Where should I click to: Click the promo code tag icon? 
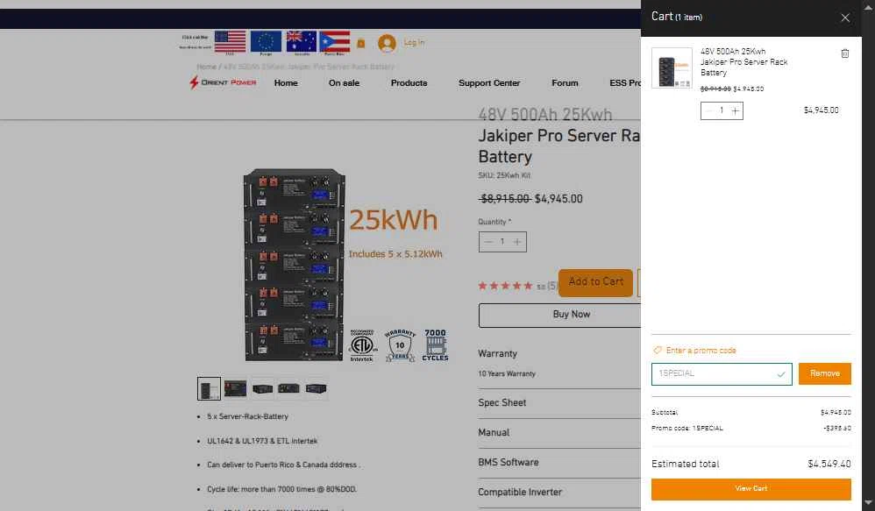point(658,351)
